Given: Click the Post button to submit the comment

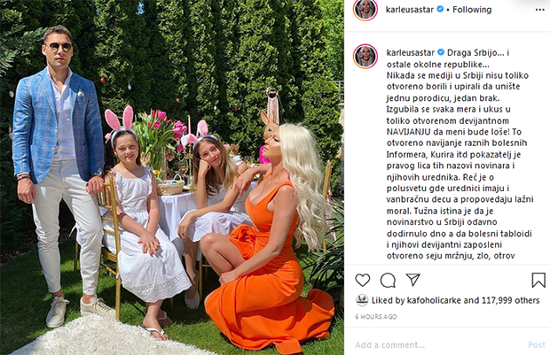Looking at the screenshot, I should click(x=537, y=345).
